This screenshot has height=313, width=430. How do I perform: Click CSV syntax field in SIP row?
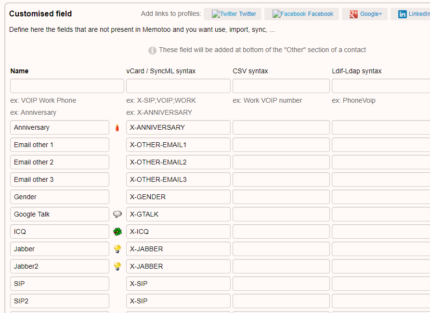[281, 284]
